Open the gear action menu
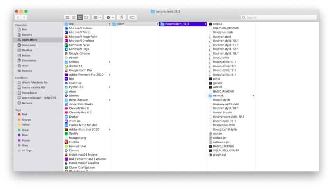 (110, 18)
